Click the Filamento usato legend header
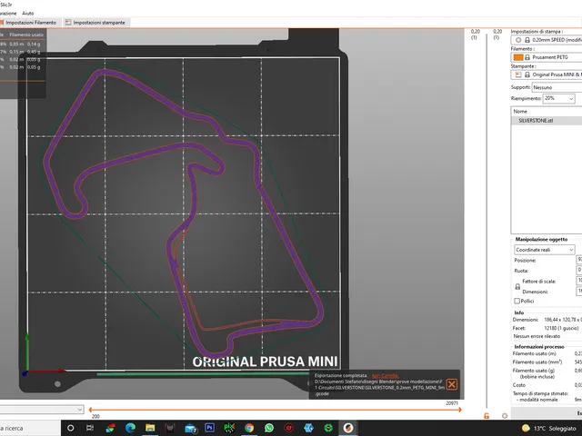Image resolution: width=582 pixels, height=436 pixels. [x=26, y=35]
